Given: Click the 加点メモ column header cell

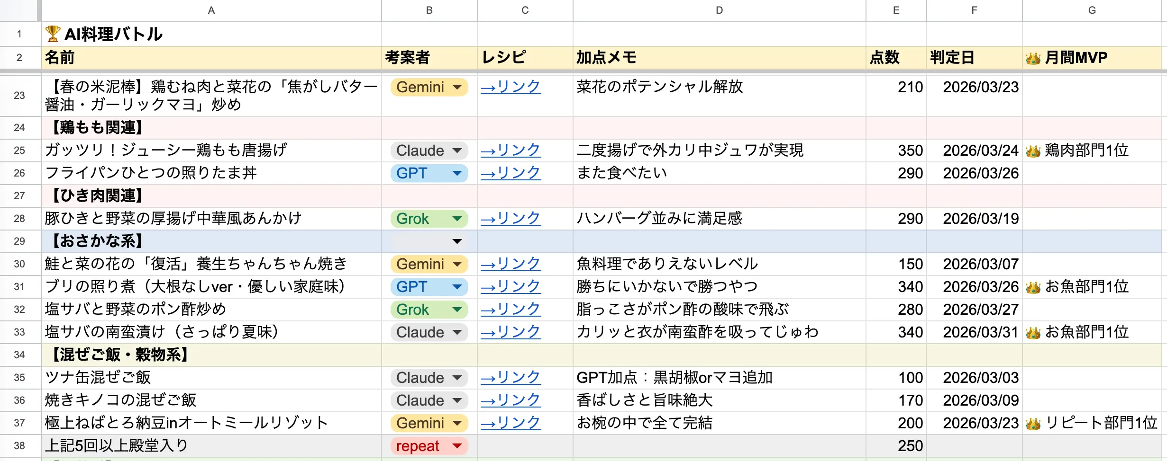Looking at the screenshot, I should (719, 57).
